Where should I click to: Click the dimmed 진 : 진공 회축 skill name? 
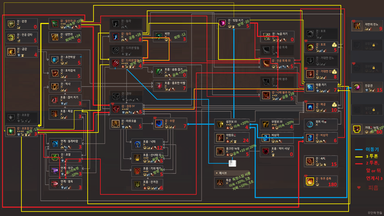(x=280, y=47)
